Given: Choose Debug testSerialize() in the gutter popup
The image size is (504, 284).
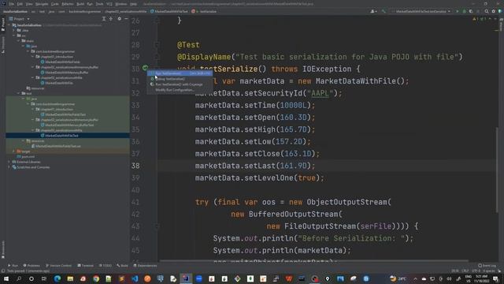Looking at the screenshot, I should pyautogui.click(x=180, y=79).
